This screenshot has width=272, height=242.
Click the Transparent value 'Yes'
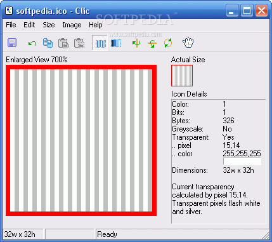228,137
